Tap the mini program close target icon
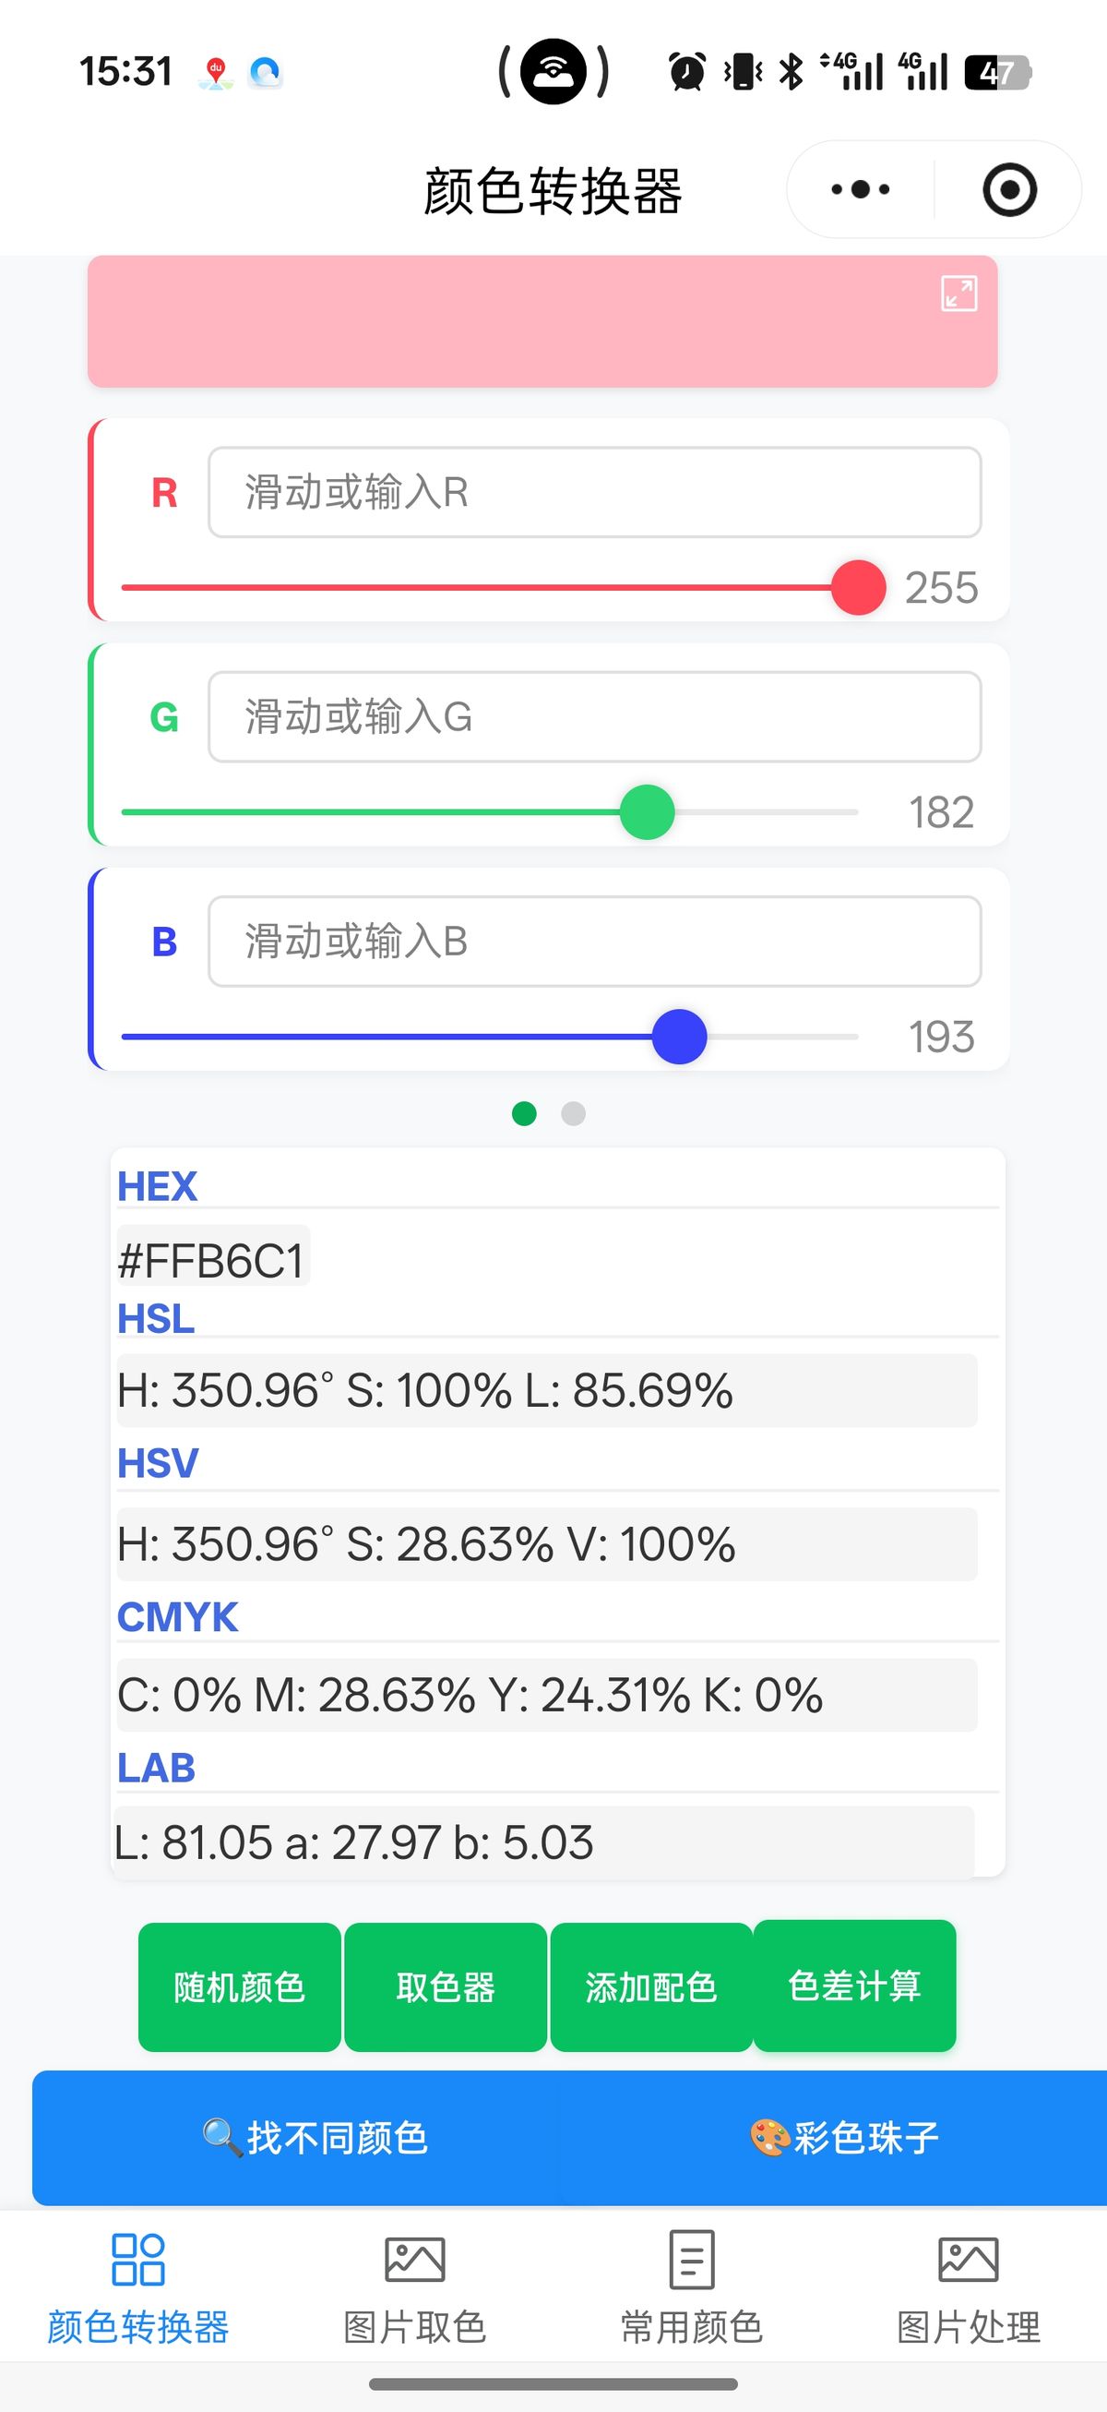The height and width of the screenshot is (2412, 1107). [x=1010, y=190]
